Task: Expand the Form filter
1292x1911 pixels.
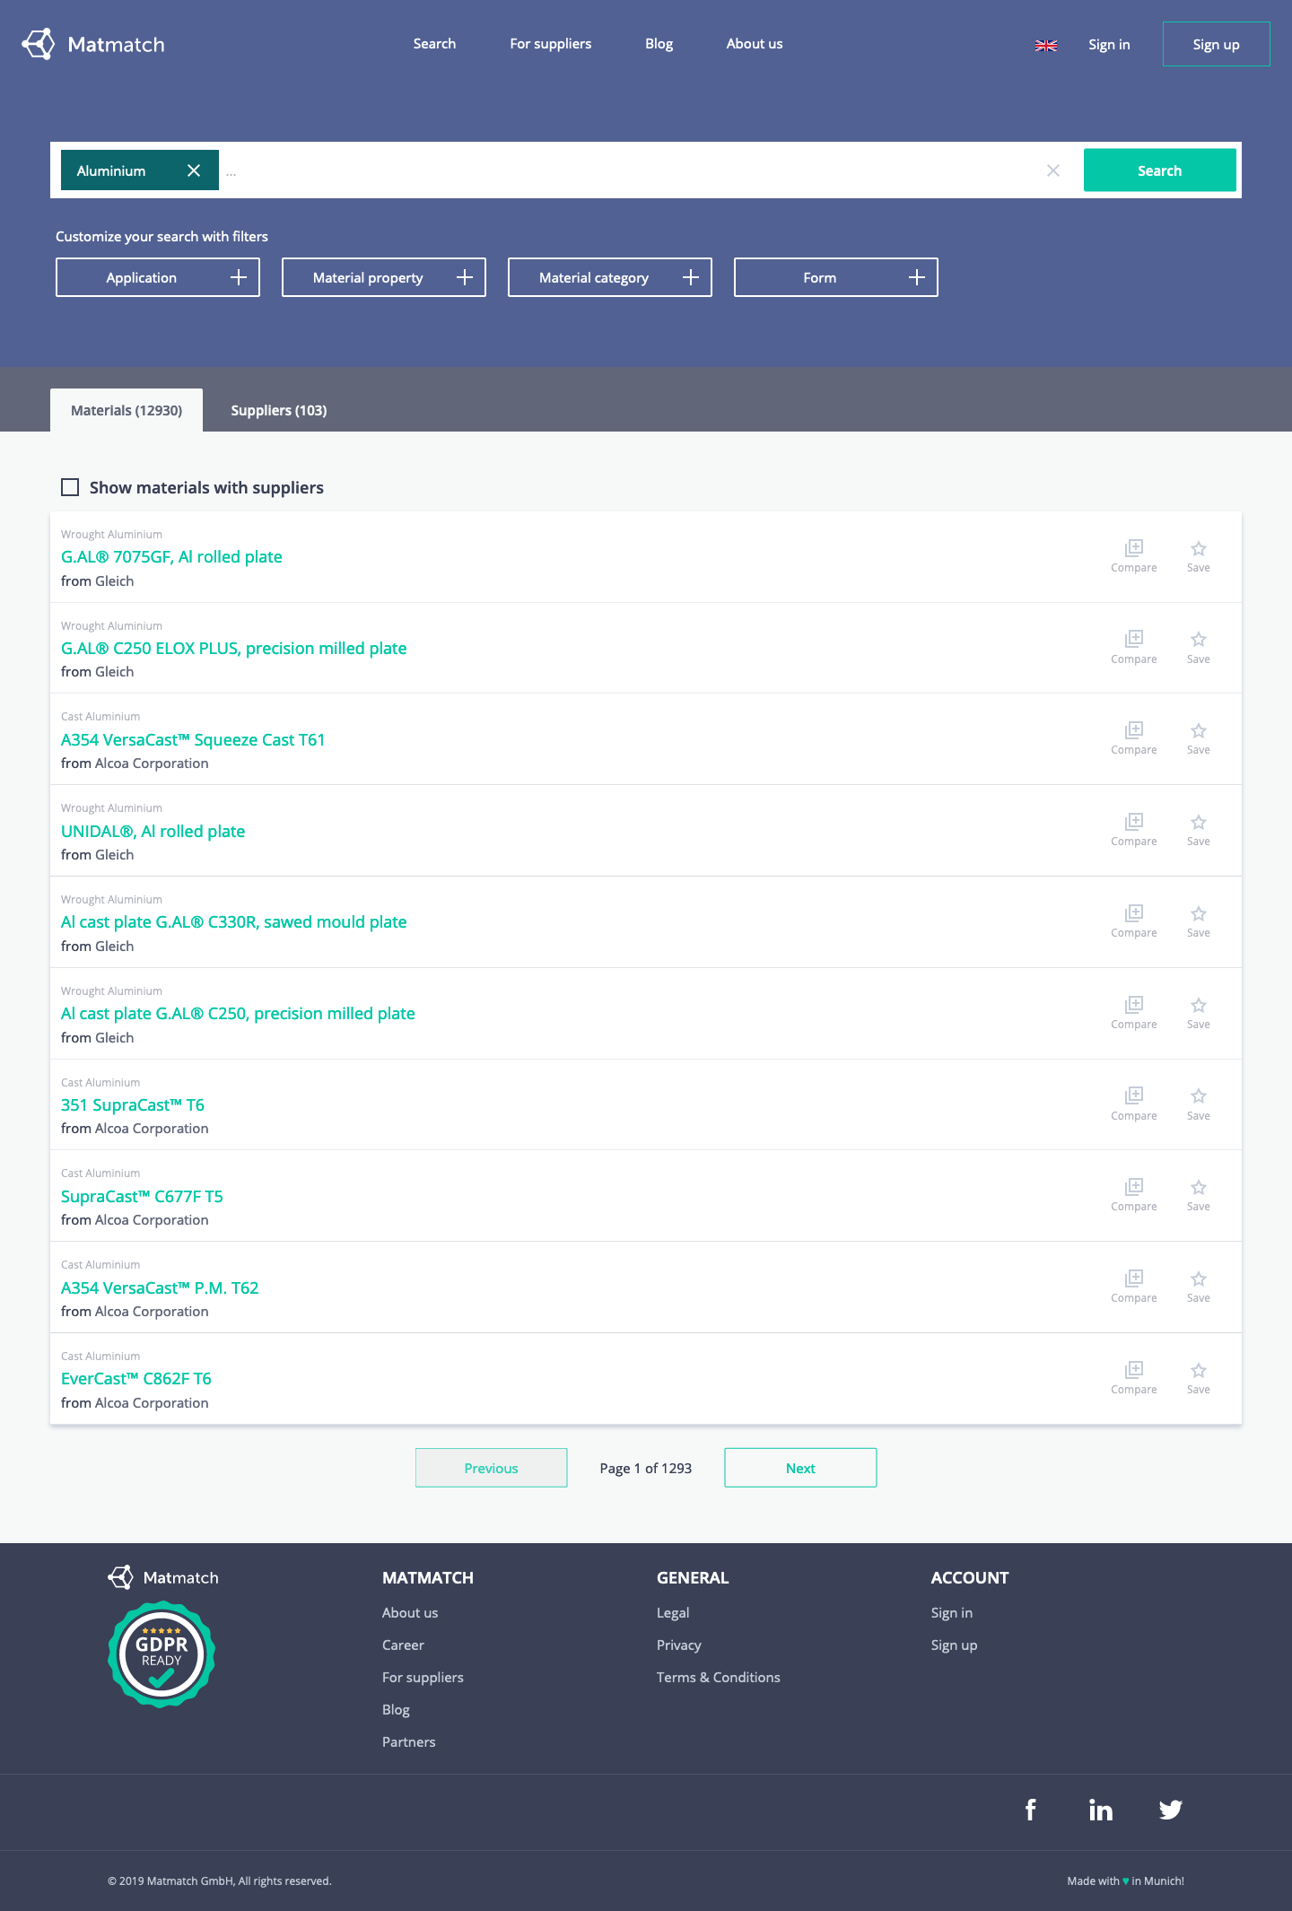Action: click(x=836, y=277)
